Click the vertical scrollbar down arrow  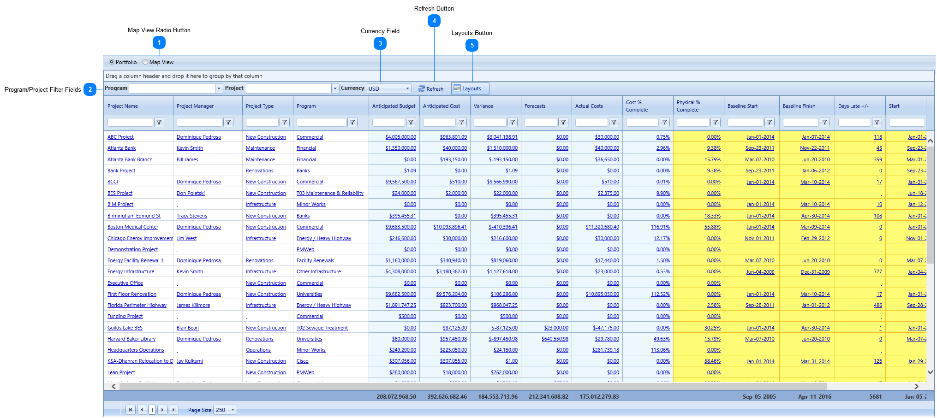[x=930, y=372]
